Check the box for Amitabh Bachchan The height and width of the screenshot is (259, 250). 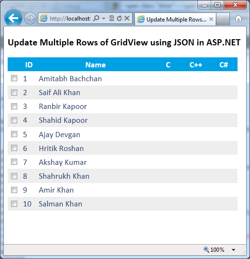14,78
